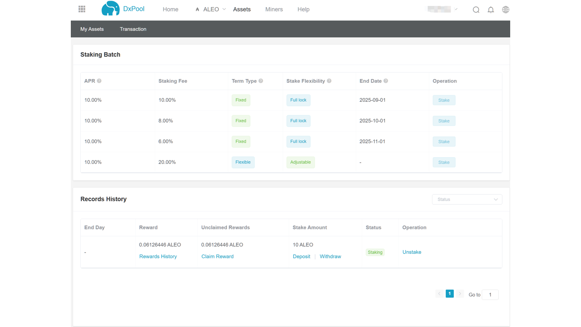Screen dimensions: 581x327
Task: Click the Term Type help icon
Action: [x=261, y=81]
